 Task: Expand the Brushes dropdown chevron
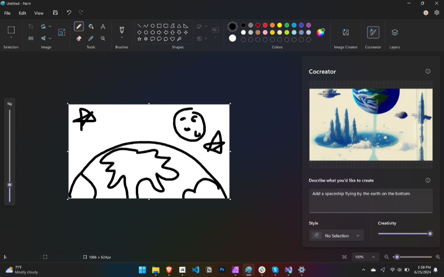coord(122,37)
